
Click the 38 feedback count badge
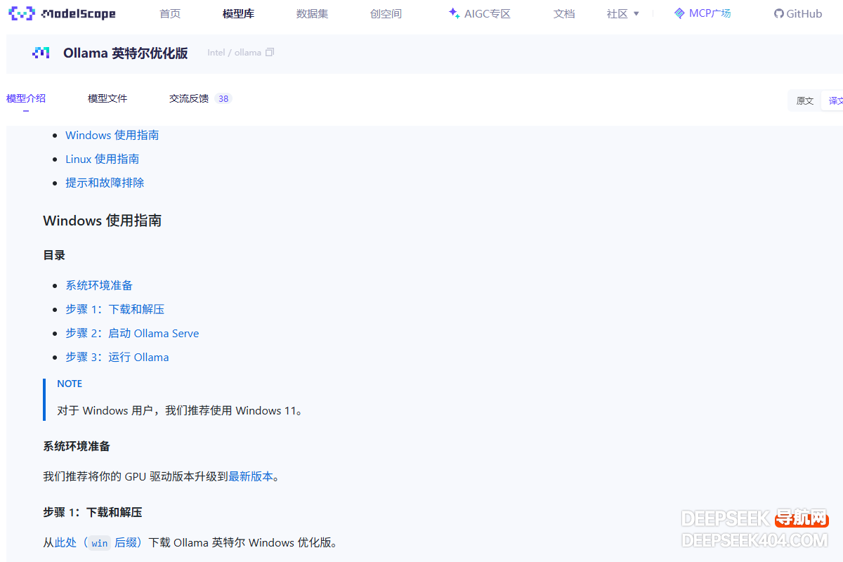[223, 98]
